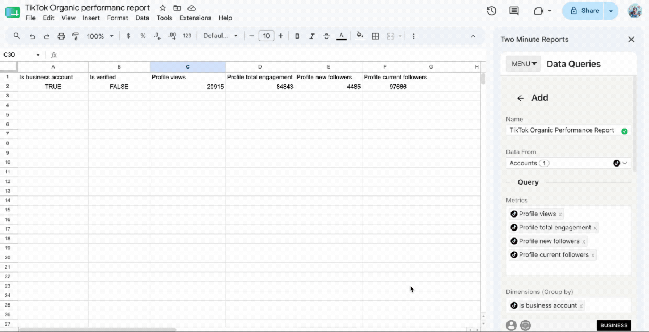649x332 pixels.
Task: Toggle strikethrough formatting
Action: [326, 36]
